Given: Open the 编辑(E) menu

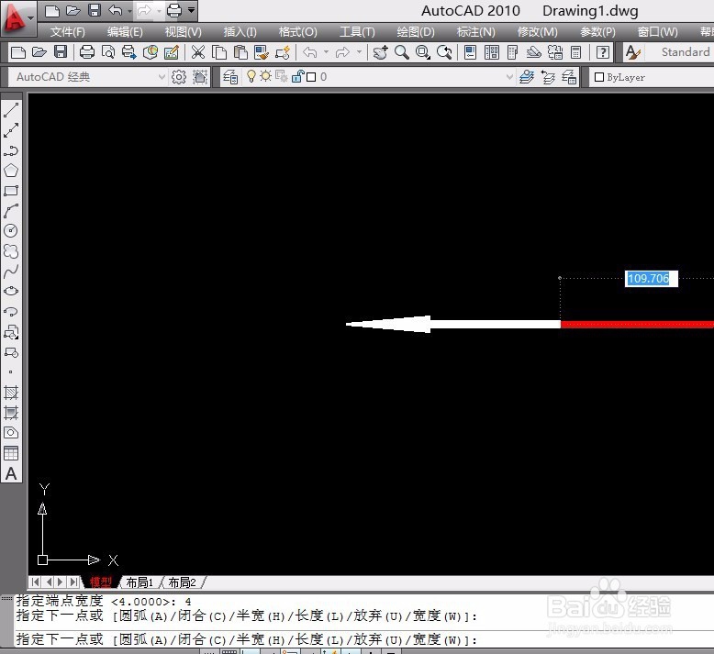Looking at the screenshot, I should tap(125, 32).
